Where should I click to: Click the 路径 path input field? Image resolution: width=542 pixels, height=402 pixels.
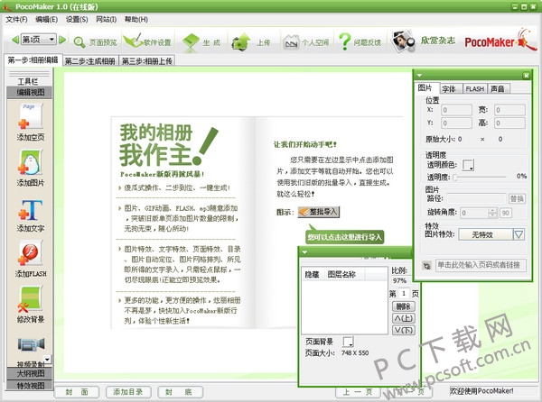click(x=477, y=198)
